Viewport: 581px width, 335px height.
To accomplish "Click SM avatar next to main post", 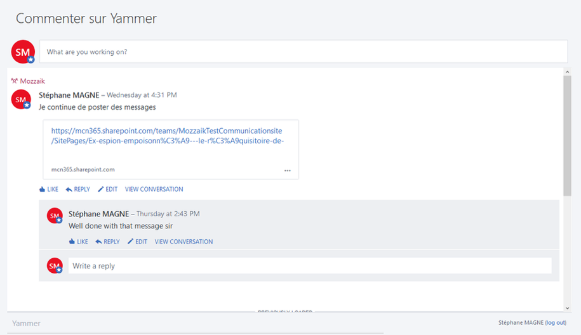I will coord(21,100).
